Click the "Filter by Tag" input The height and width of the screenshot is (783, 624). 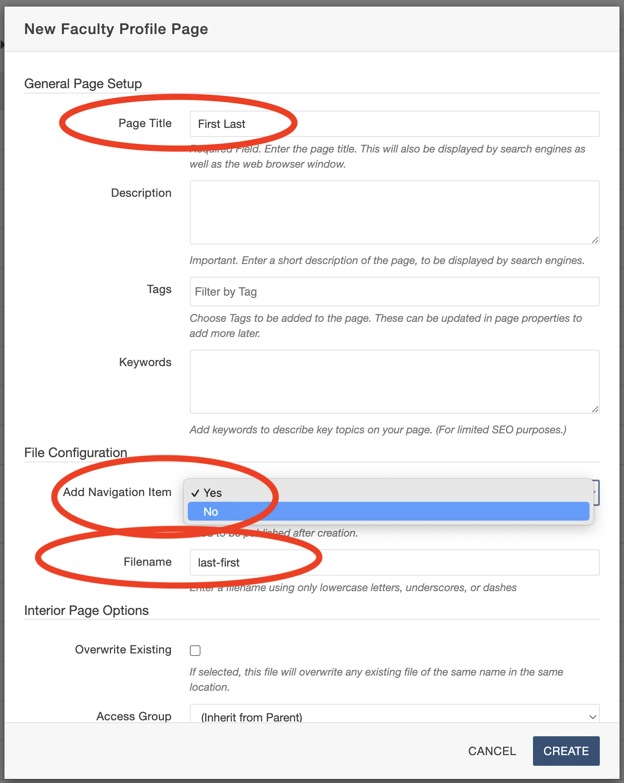(x=394, y=291)
